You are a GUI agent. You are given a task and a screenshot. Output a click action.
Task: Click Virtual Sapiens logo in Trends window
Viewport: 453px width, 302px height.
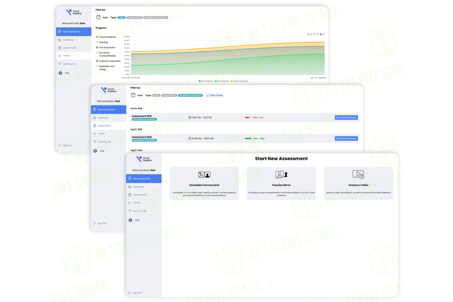click(74, 12)
